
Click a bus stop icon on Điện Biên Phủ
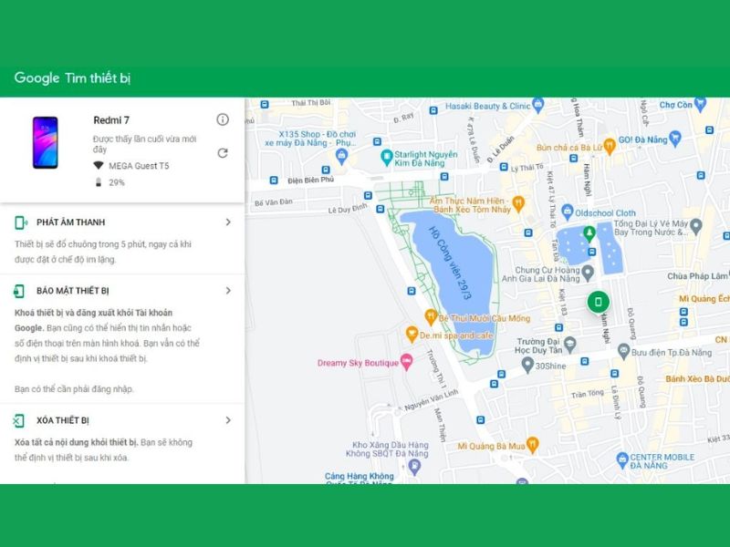coord(271,179)
